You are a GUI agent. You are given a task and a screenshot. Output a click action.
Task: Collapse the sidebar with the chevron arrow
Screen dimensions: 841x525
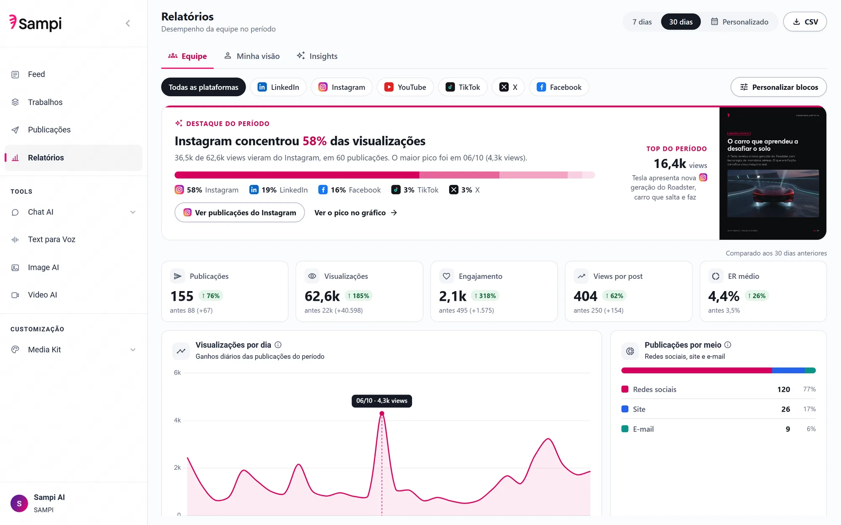pyautogui.click(x=128, y=24)
